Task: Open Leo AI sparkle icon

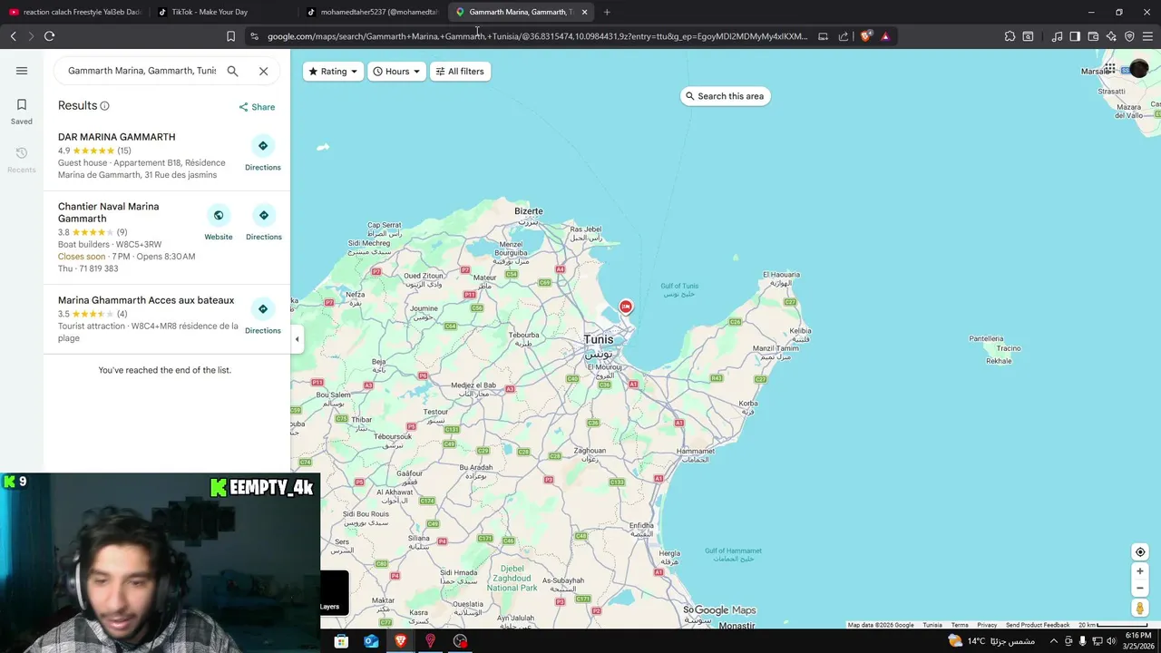Action: (x=1111, y=36)
